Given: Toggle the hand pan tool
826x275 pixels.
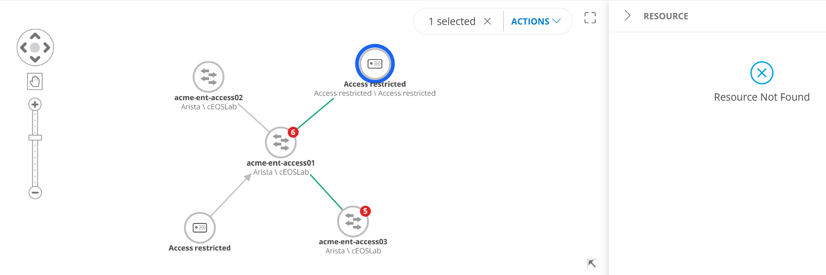Looking at the screenshot, I should coord(35,81).
